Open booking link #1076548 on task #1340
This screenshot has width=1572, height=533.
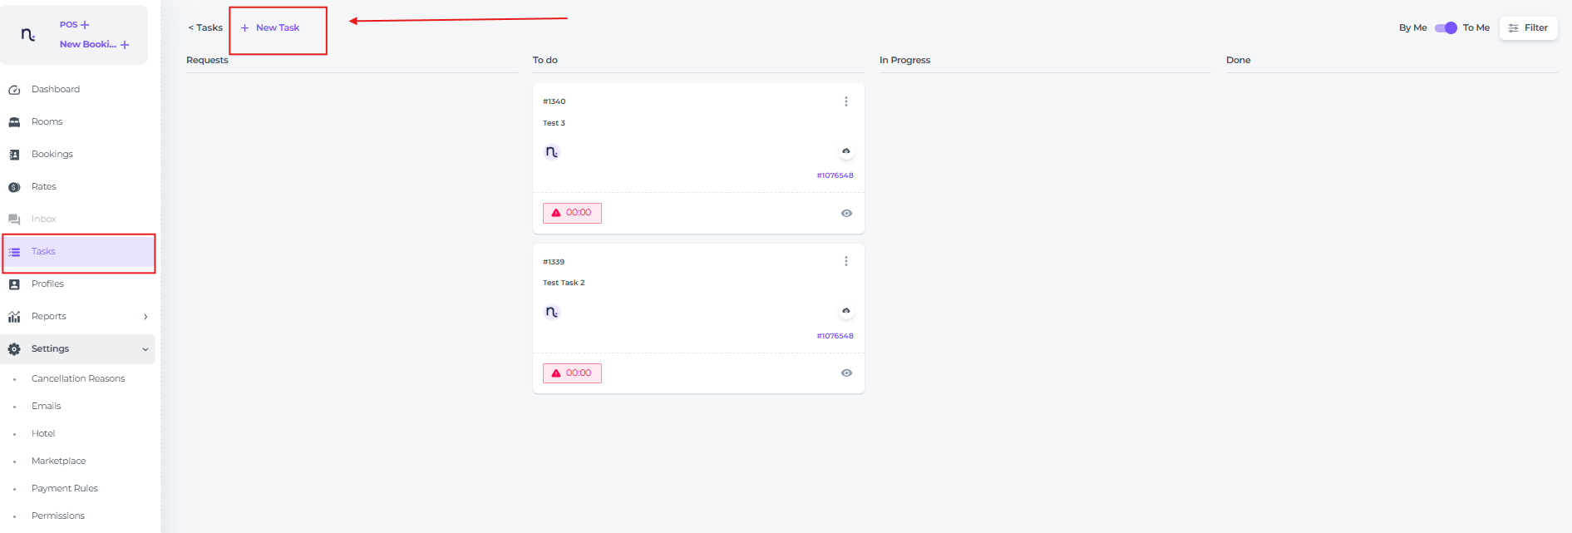pyautogui.click(x=835, y=175)
